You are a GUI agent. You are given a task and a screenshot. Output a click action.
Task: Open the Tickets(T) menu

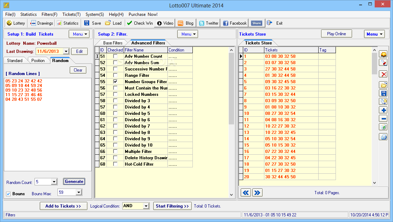[x=72, y=14]
